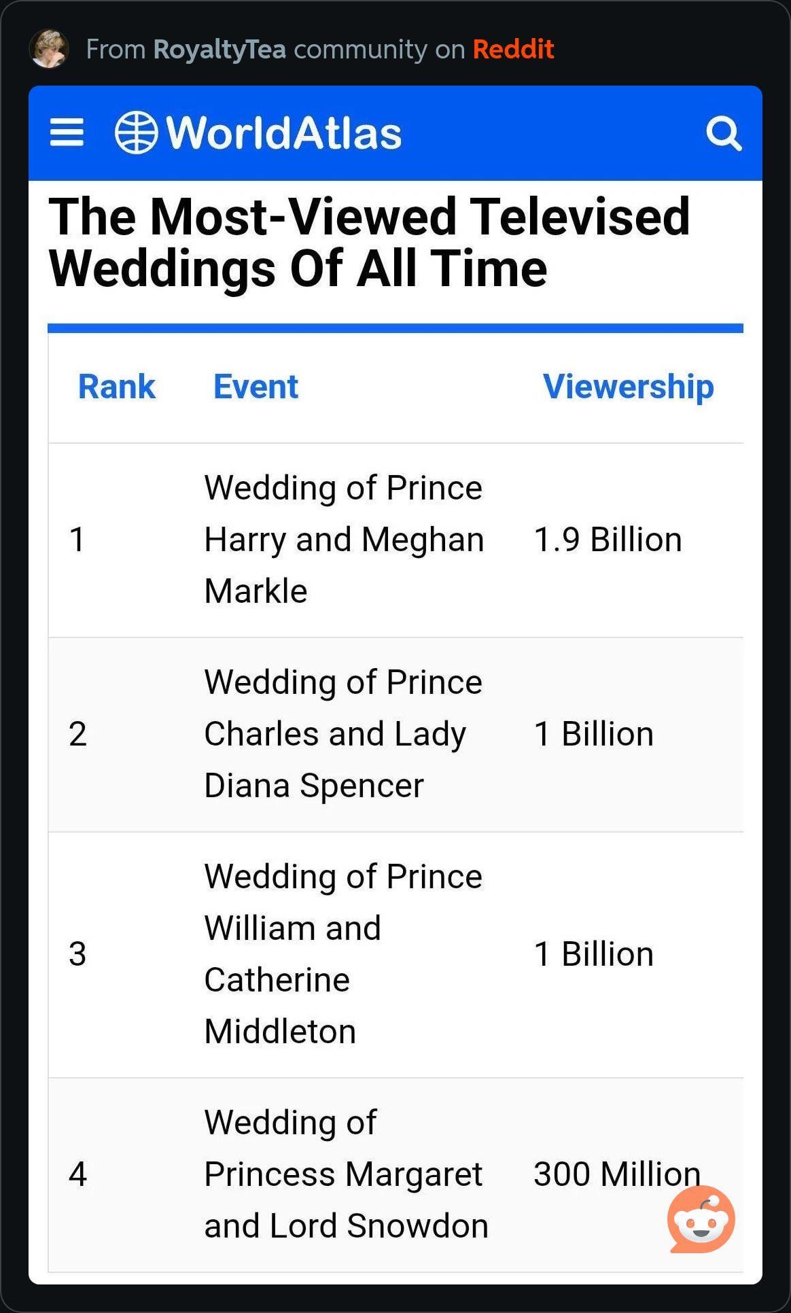Select the Charles and Lady Diana row

[336, 734]
